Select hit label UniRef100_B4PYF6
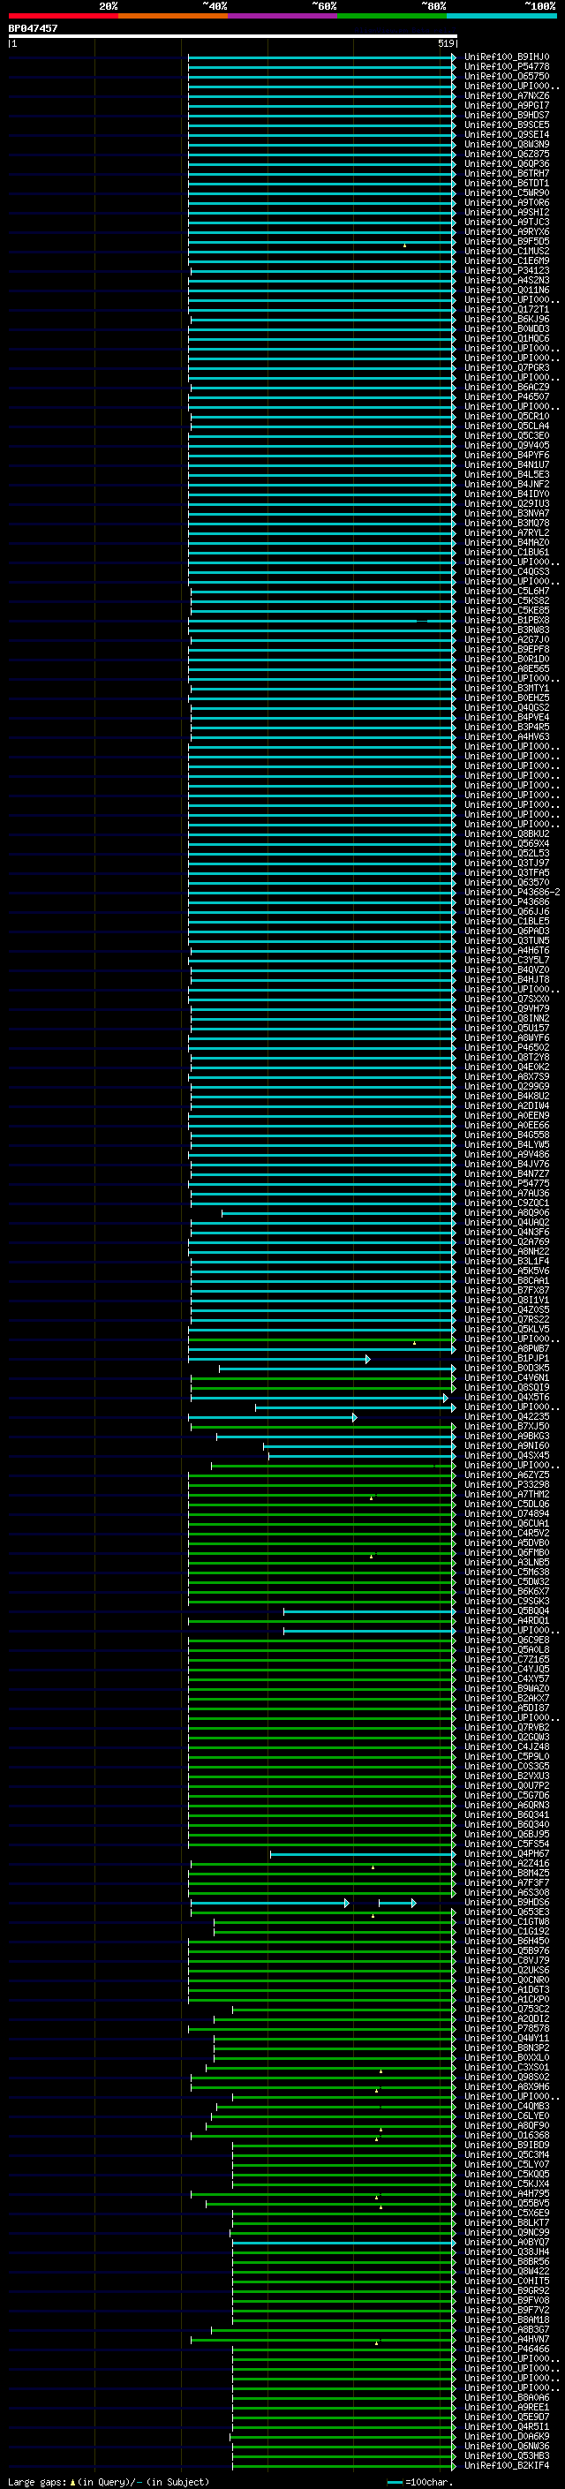Viewport: 565px width, 2489px height. point(506,455)
